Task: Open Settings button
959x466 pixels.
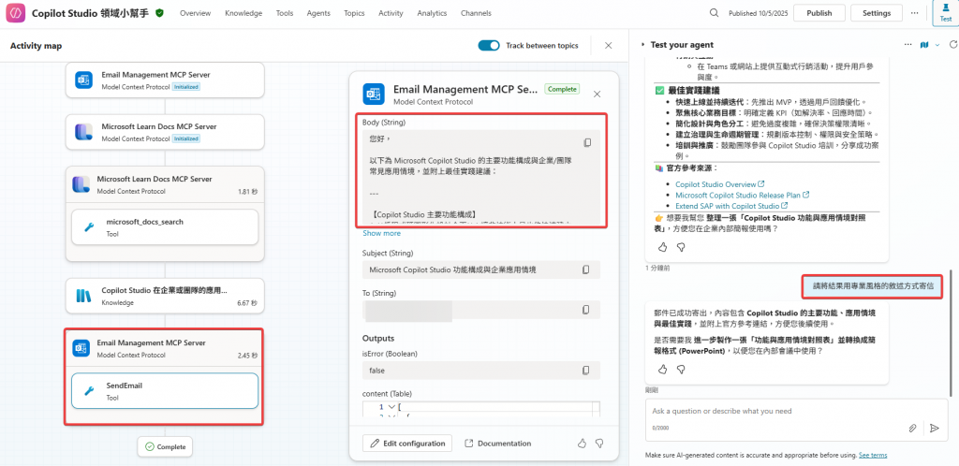Action: pos(877,13)
